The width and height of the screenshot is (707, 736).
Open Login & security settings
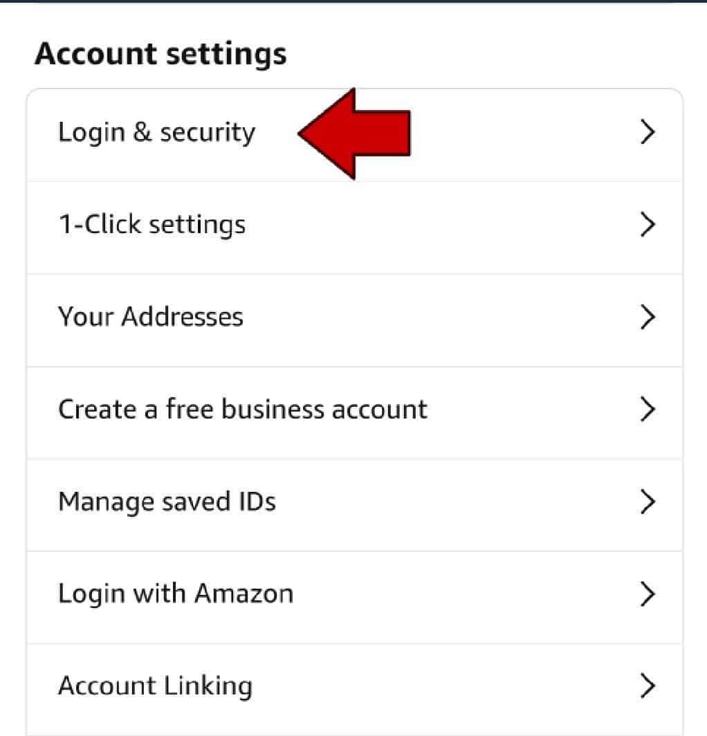point(156,132)
